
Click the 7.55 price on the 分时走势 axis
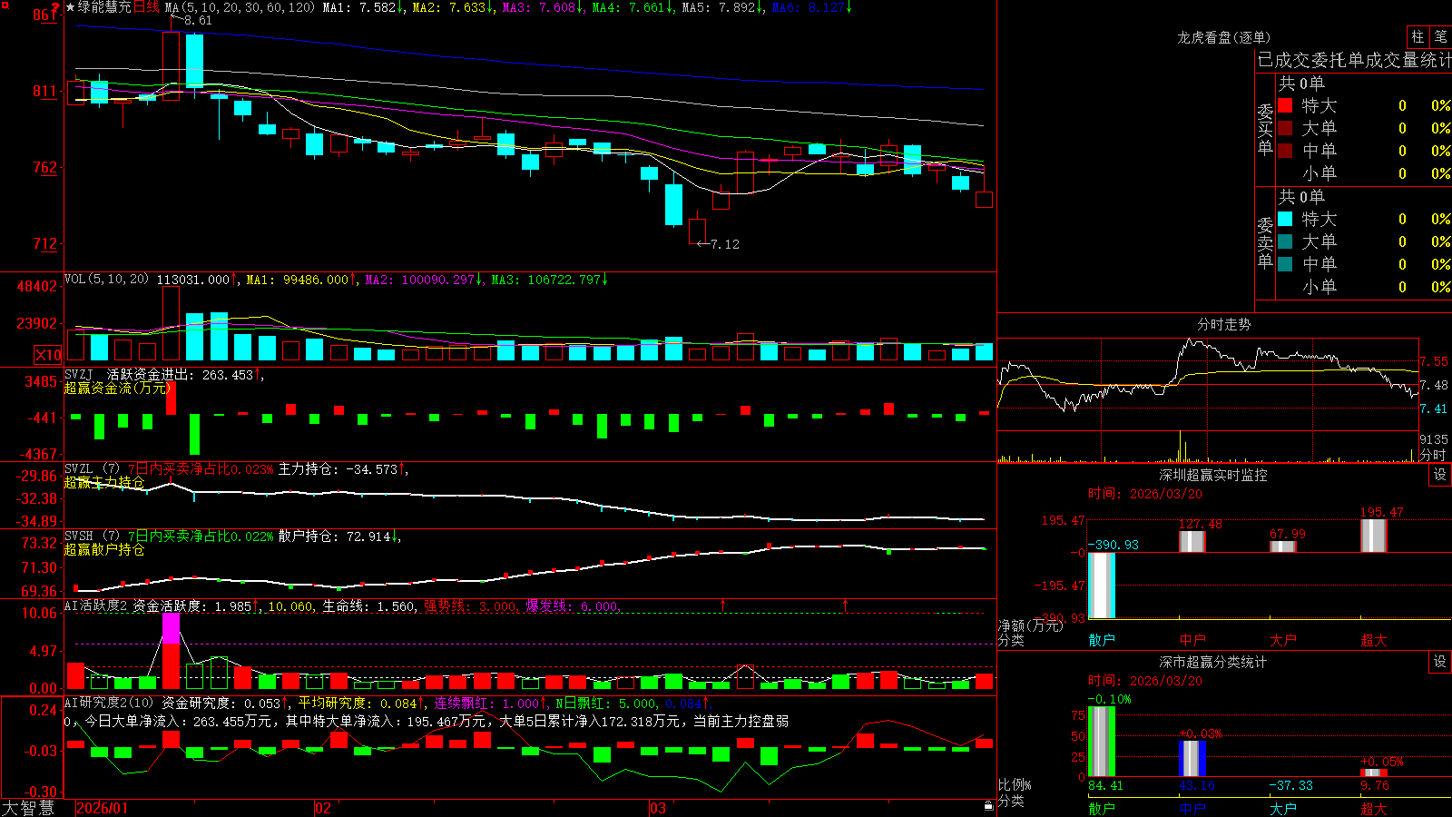[1434, 361]
